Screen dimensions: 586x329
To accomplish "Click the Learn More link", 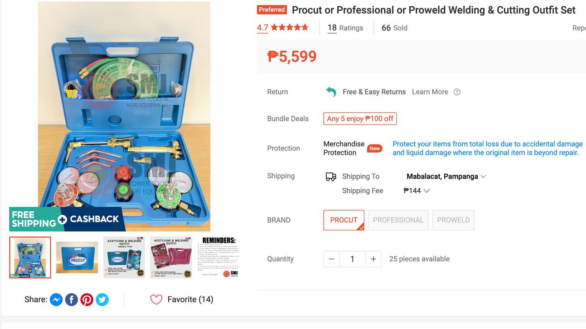I will pos(430,92).
